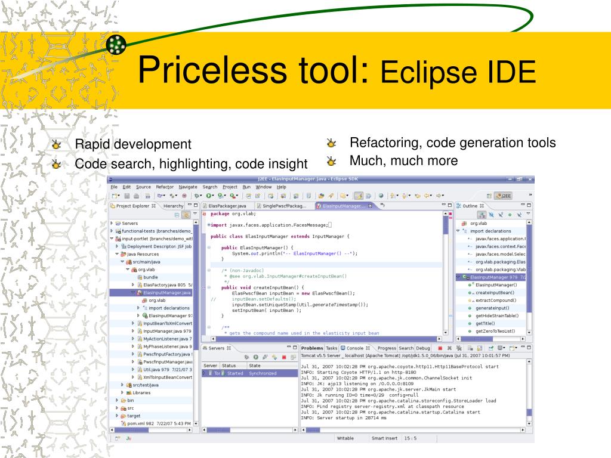
Task: Maximize the Outline view
Action: point(529,205)
